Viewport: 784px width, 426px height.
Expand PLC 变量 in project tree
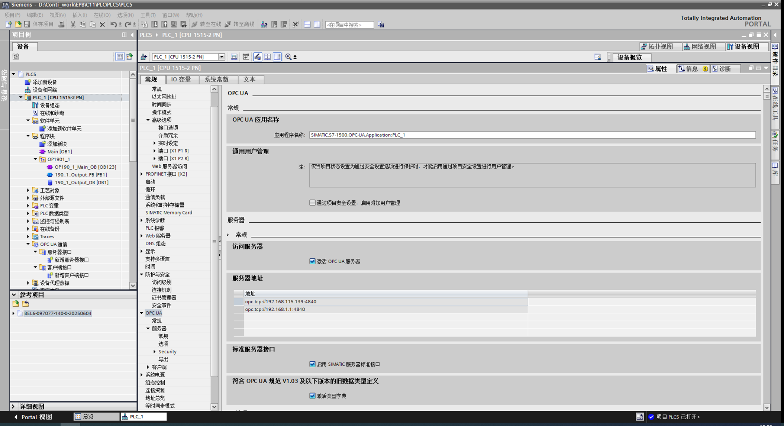[28, 206]
